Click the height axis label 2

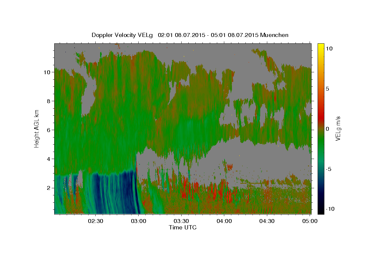pyautogui.click(x=49, y=188)
